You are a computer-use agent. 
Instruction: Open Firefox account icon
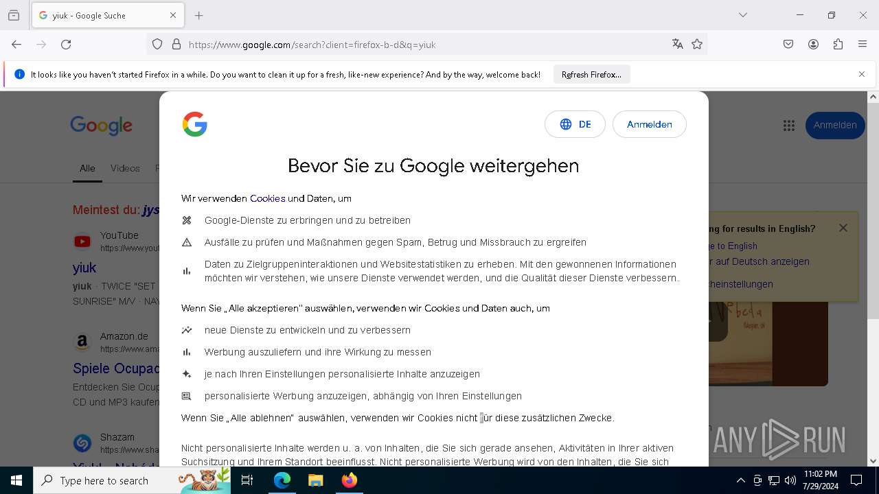(x=813, y=45)
